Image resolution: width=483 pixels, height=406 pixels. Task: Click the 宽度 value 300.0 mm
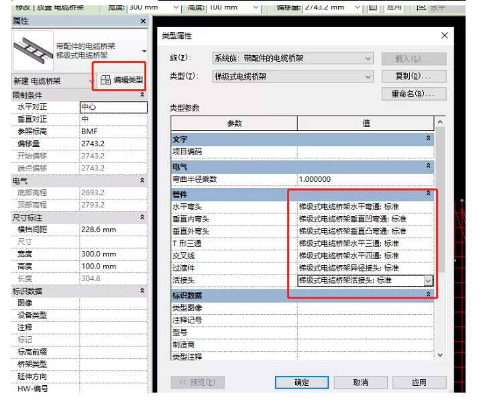point(113,254)
